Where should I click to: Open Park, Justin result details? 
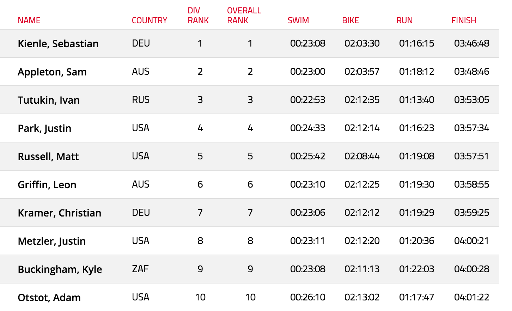[x=44, y=128]
